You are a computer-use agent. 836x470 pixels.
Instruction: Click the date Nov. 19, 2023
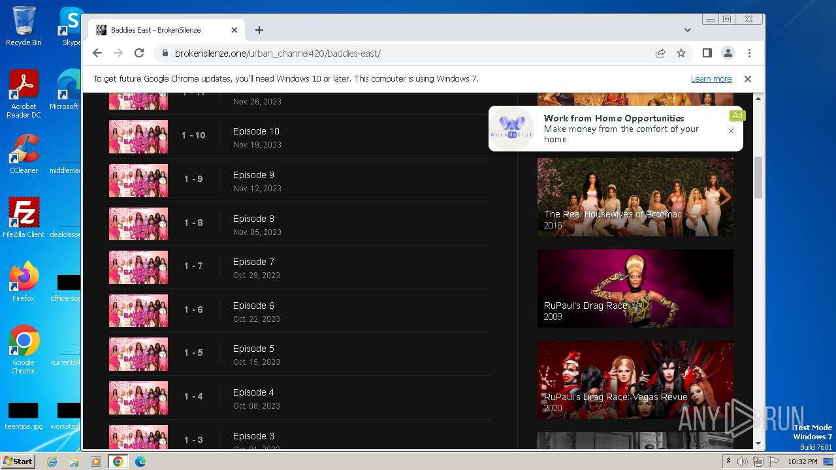pos(257,145)
